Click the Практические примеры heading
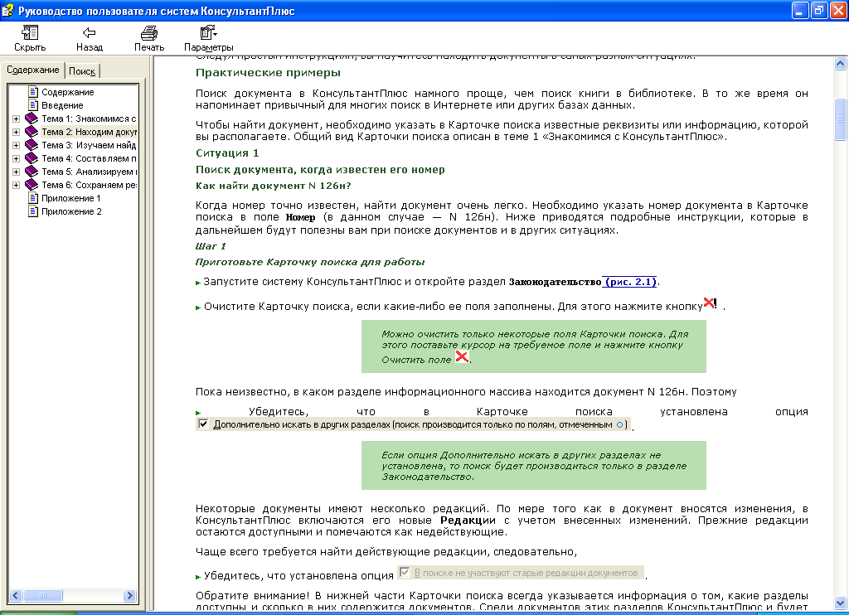849x615 pixels. (x=268, y=73)
